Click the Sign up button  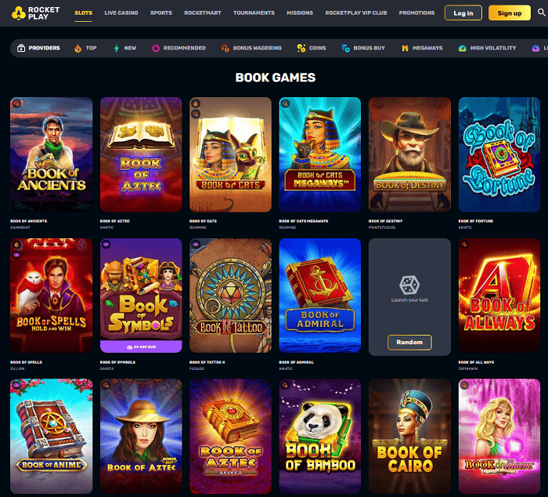(509, 13)
